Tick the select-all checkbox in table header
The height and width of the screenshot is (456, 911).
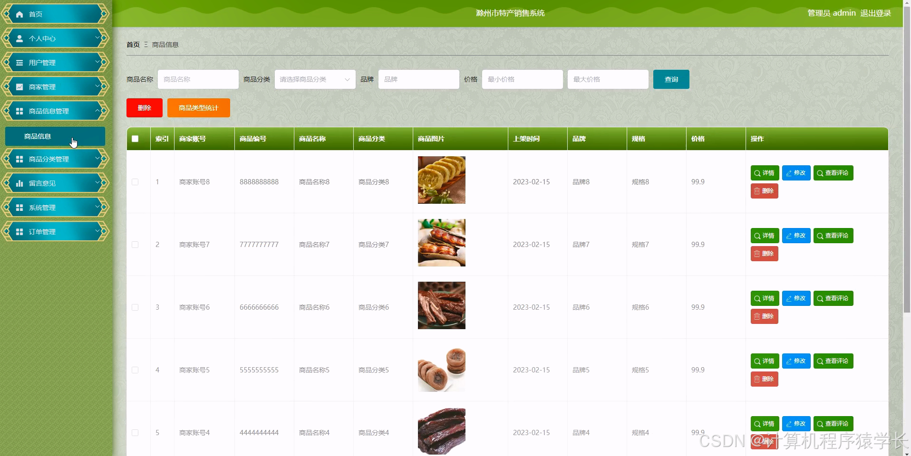pos(135,139)
